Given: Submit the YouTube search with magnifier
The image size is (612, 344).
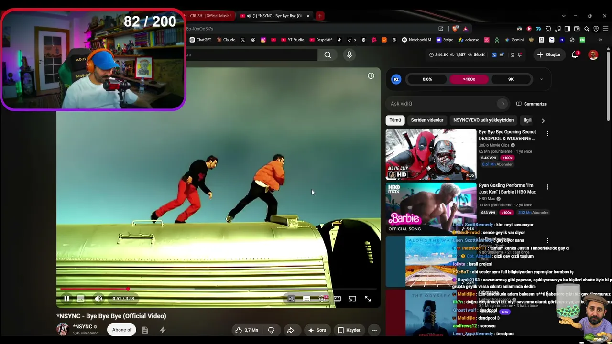Looking at the screenshot, I should [328, 54].
